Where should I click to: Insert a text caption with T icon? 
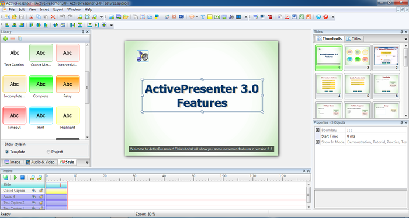(202, 17)
